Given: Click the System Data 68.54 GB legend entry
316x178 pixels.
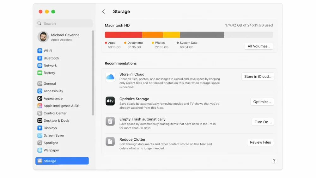Looking at the screenshot, I should (x=187, y=45).
